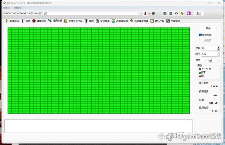Click the gray 195 MB block legend swatch

[x=200, y=69]
